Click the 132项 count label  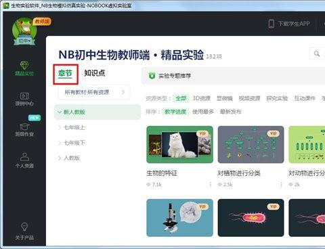pos(214,56)
